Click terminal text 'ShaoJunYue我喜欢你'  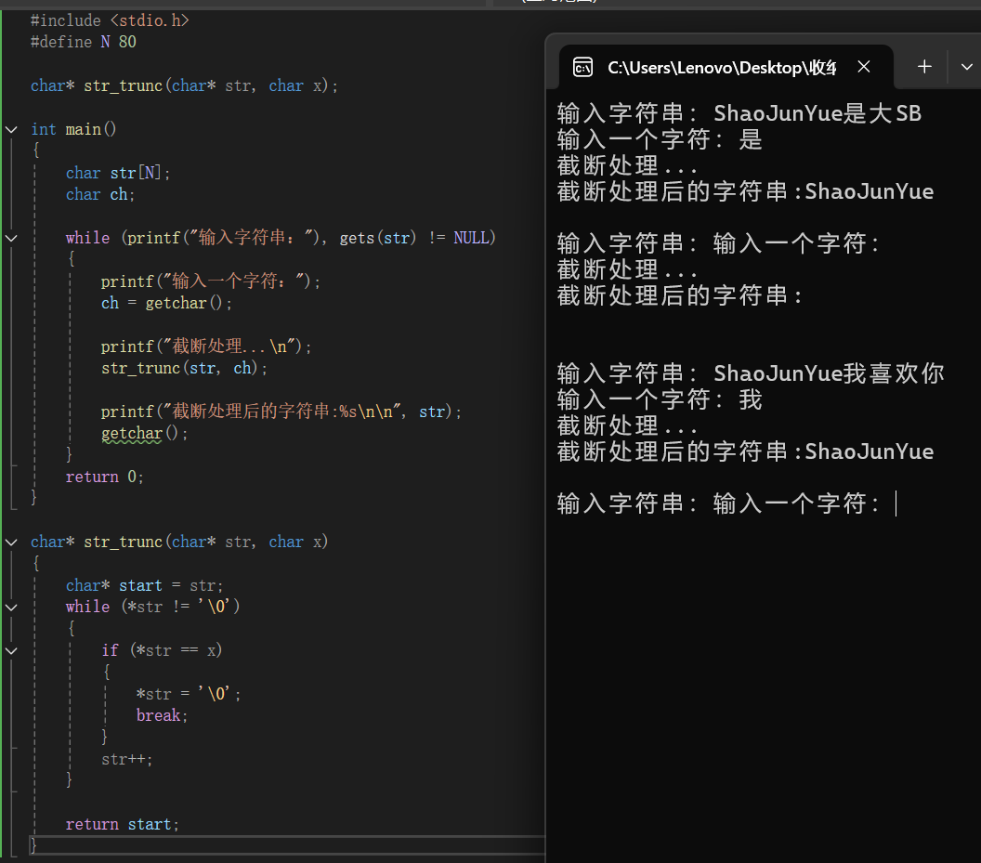point(829,373)
